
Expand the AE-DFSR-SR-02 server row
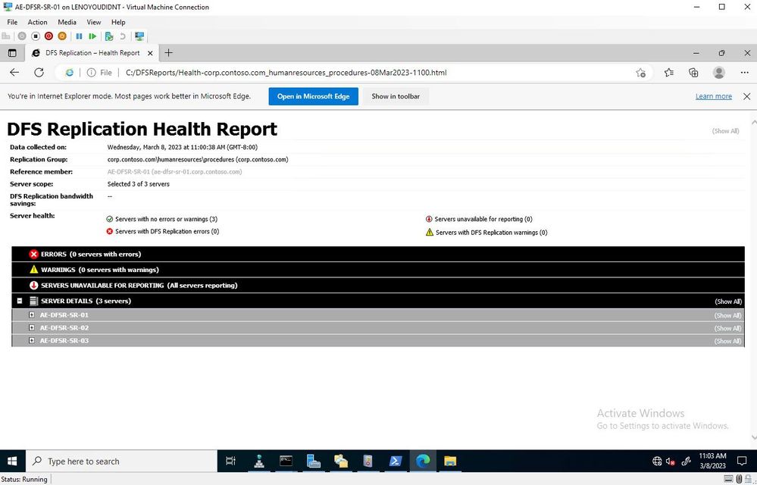tap(31, 327)
